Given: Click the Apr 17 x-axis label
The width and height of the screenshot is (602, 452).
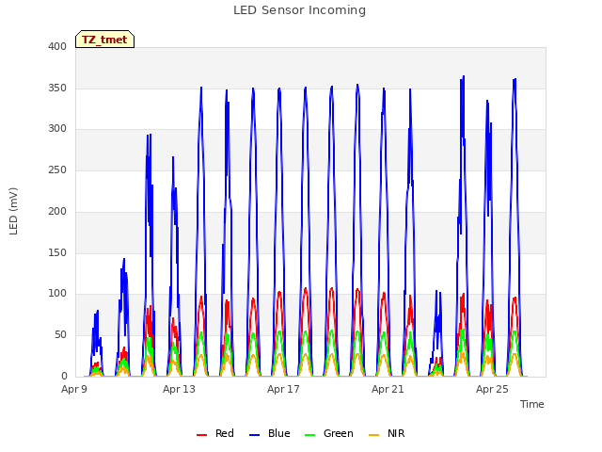Looking at the screenshot, I should (x=283, y=389).
